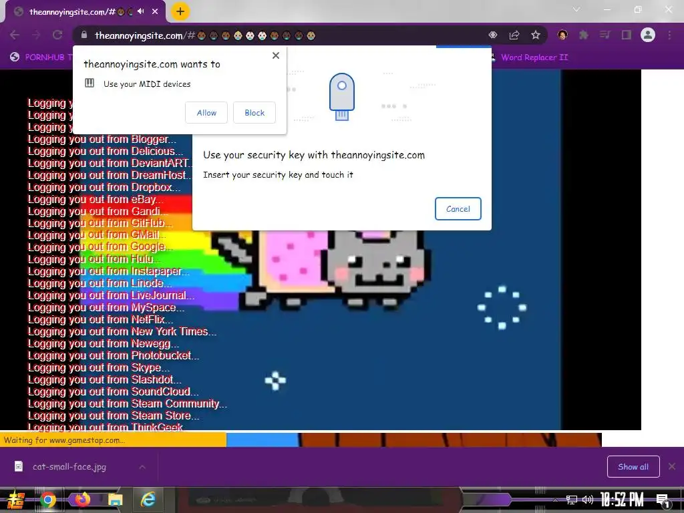
Task: Toggle the browser side panel icon
Action: [627, 35]
